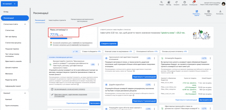The width and height of the screenshot is (226, 110).
Task: Open the Інвестиційна стратегія tab
Action: (x=57, y=20)
